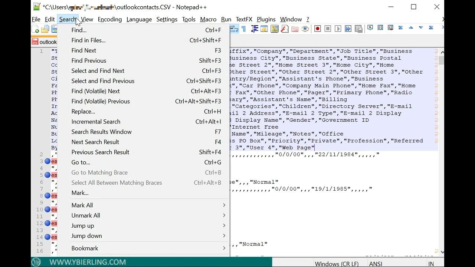
Task: Select the Replace... menu entry
Action: [144, 111]
